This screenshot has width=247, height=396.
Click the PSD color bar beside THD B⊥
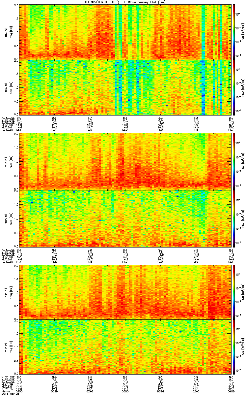[x=234, y=161]
